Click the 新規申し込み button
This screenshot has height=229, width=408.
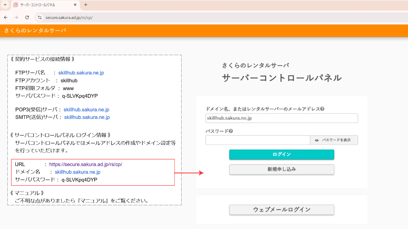[282, 169]
